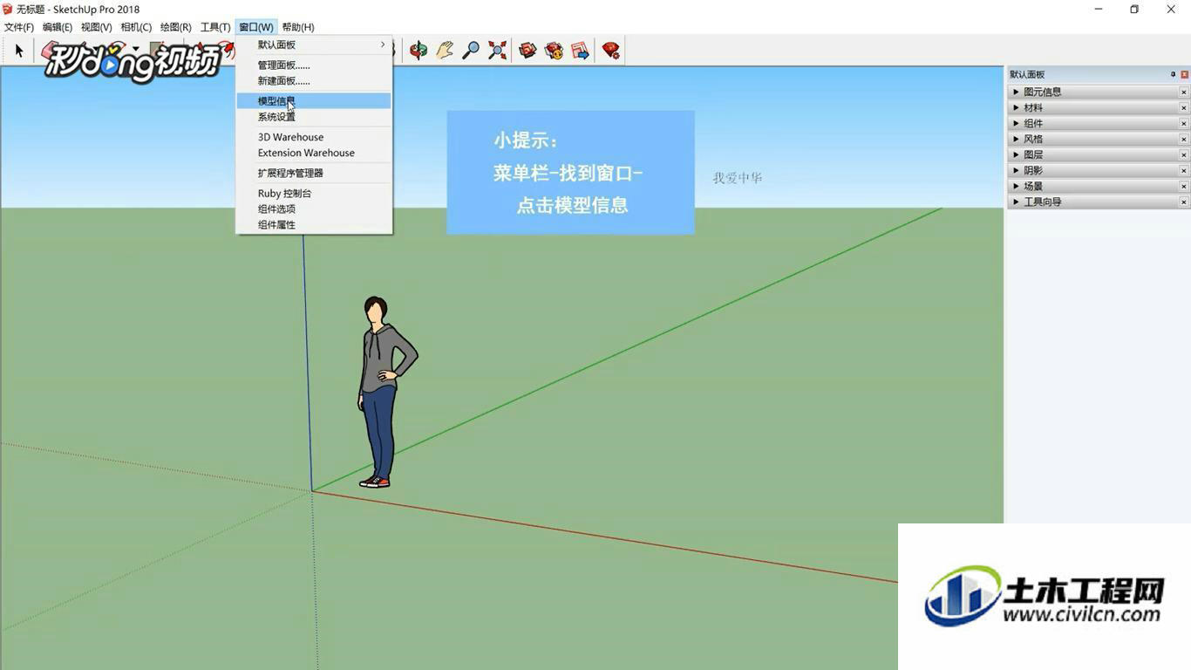Expand the 默认面板 submenu

click(314, 44)
